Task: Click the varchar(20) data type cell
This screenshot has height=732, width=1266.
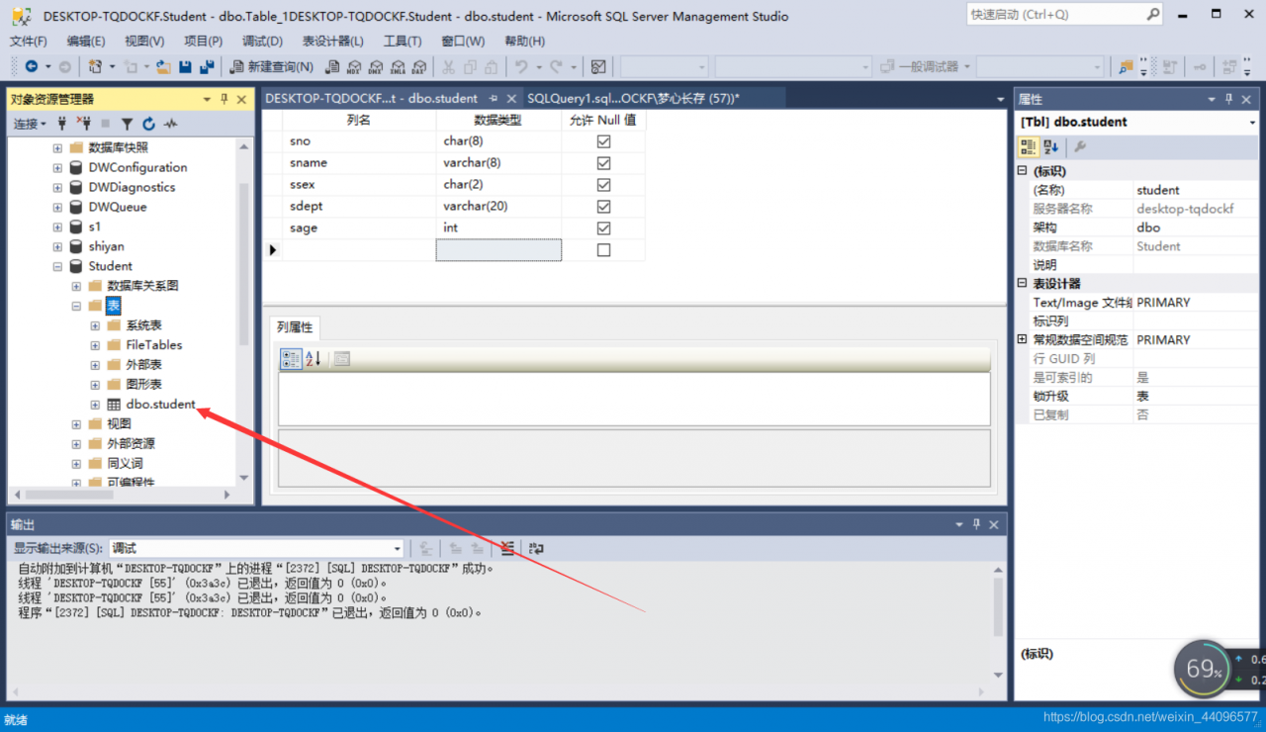Action: (498, 207)
